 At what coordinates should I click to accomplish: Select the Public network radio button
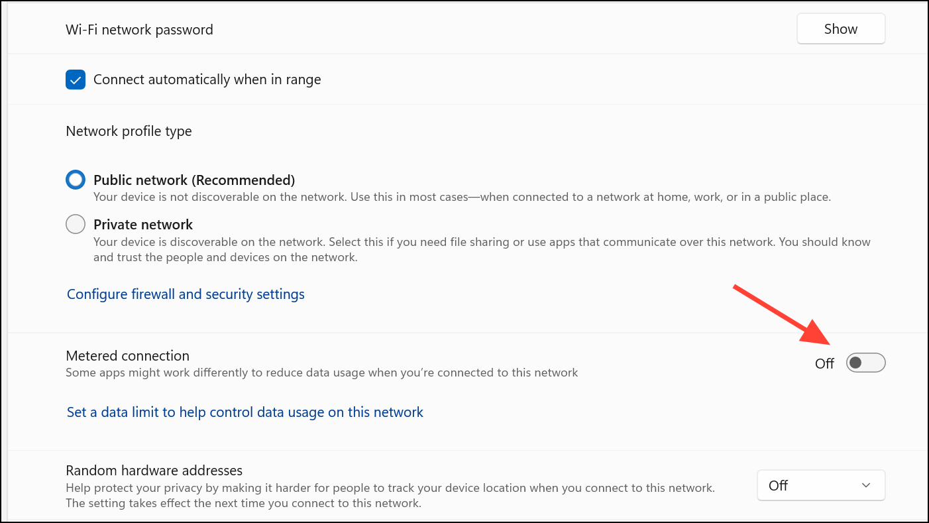tap(76, 180)
